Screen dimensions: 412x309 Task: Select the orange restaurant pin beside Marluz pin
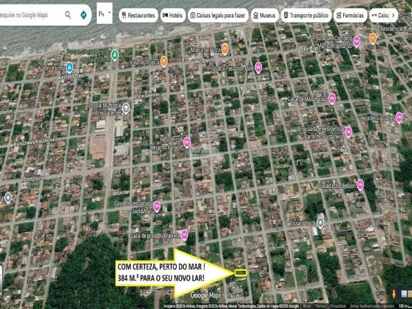(x=373, y=39)
